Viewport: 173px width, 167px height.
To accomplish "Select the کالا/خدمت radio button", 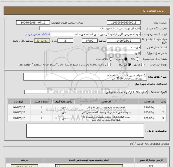I will (x=111, y=59).
